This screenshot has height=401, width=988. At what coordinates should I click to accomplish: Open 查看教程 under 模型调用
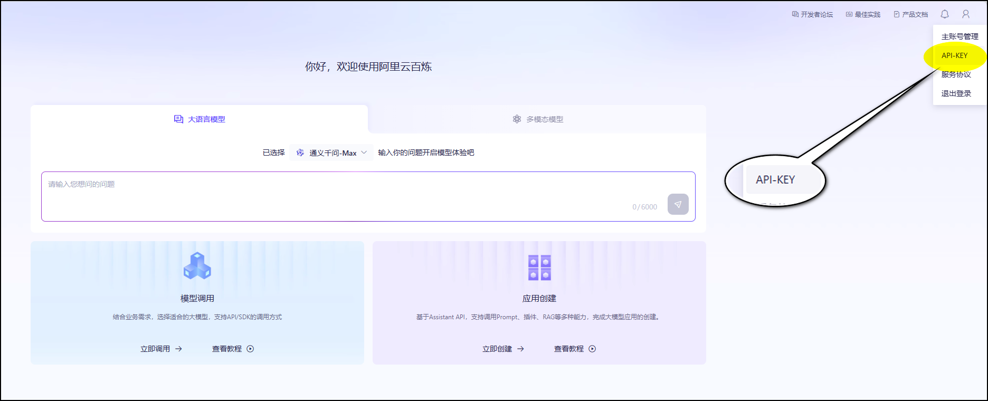[227, 349]
